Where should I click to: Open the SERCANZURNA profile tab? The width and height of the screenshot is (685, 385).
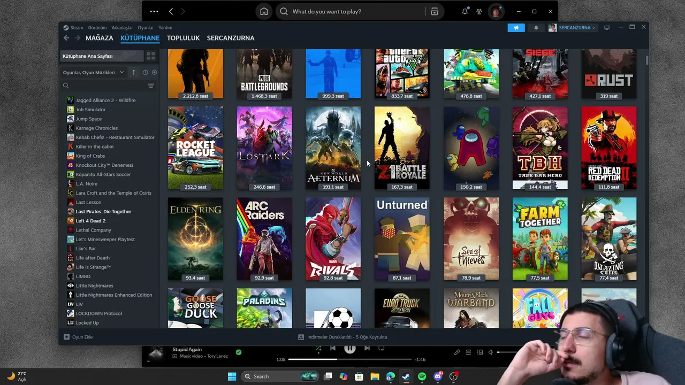(x=231, y=38)
